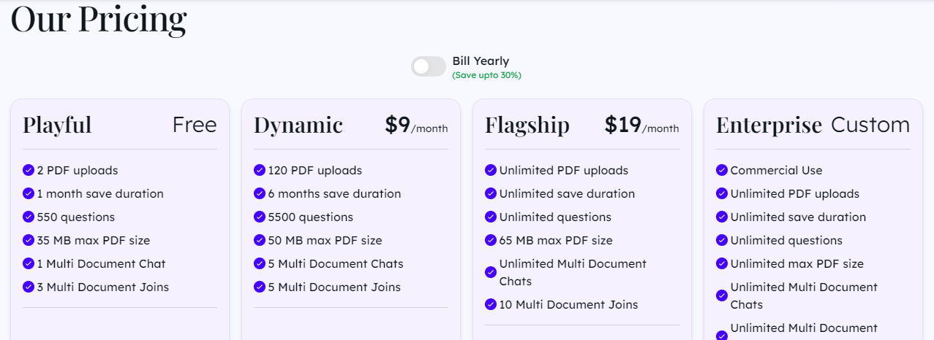Select the Playful plan heading
This screenshot has height=340, width=934.
click(x=57, y=125)
